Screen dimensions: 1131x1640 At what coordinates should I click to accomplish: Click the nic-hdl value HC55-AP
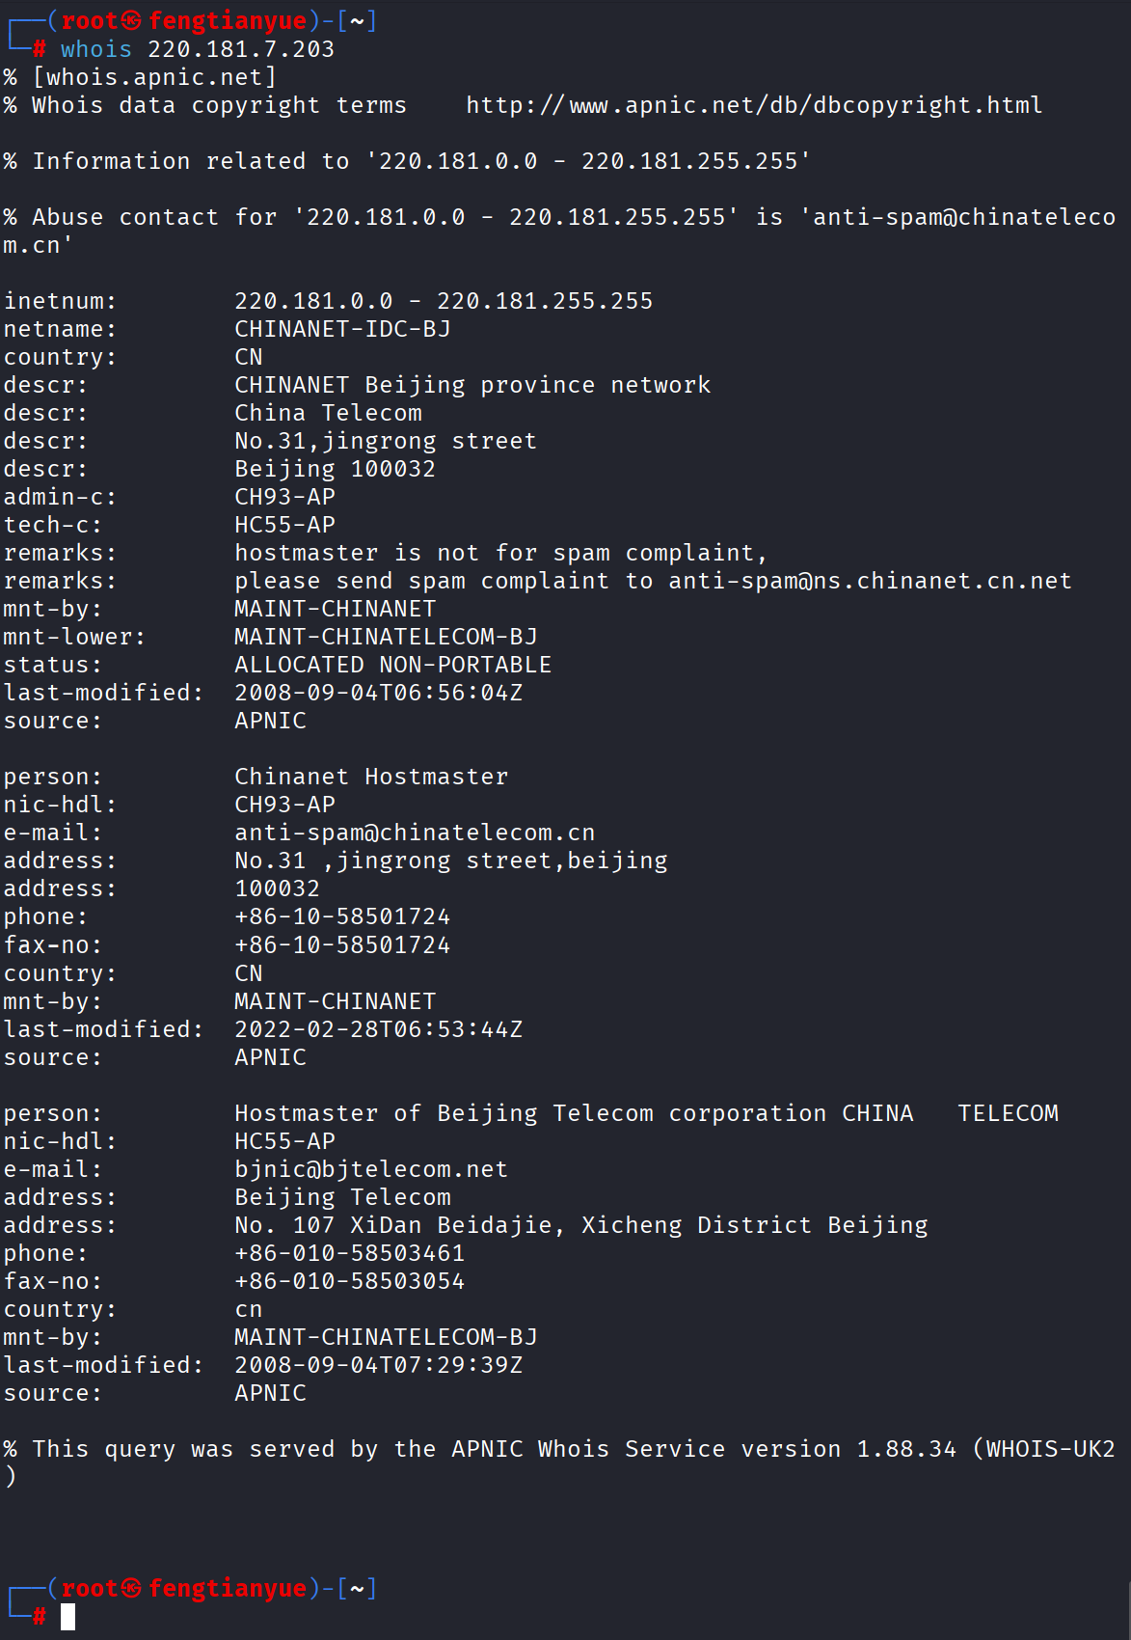pyautogui.click(x=284, y=1141)
